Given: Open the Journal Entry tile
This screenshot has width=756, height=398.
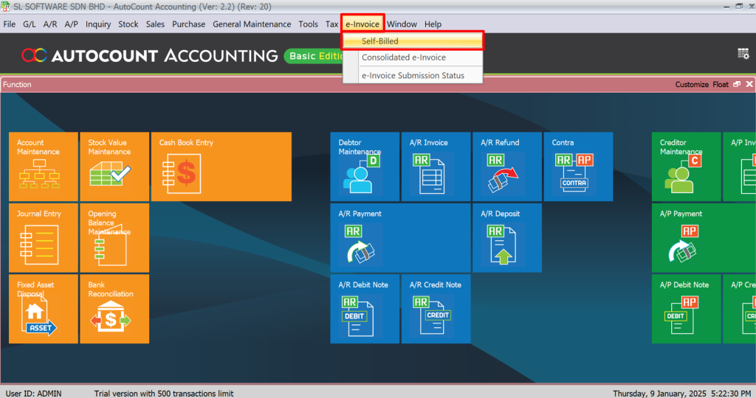Looking at the screenshot, I should 44,238.
